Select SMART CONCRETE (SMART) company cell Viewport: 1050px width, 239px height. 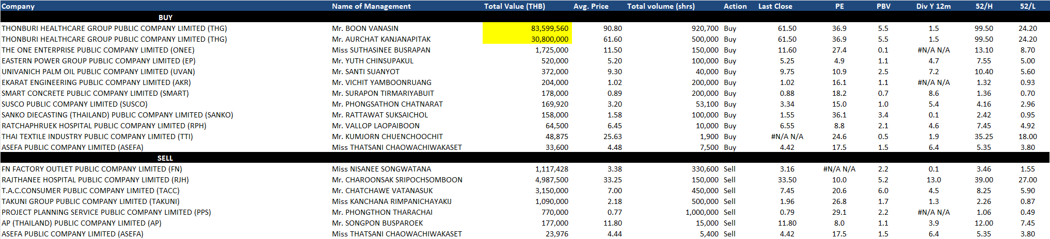click(x=95, y=93)
